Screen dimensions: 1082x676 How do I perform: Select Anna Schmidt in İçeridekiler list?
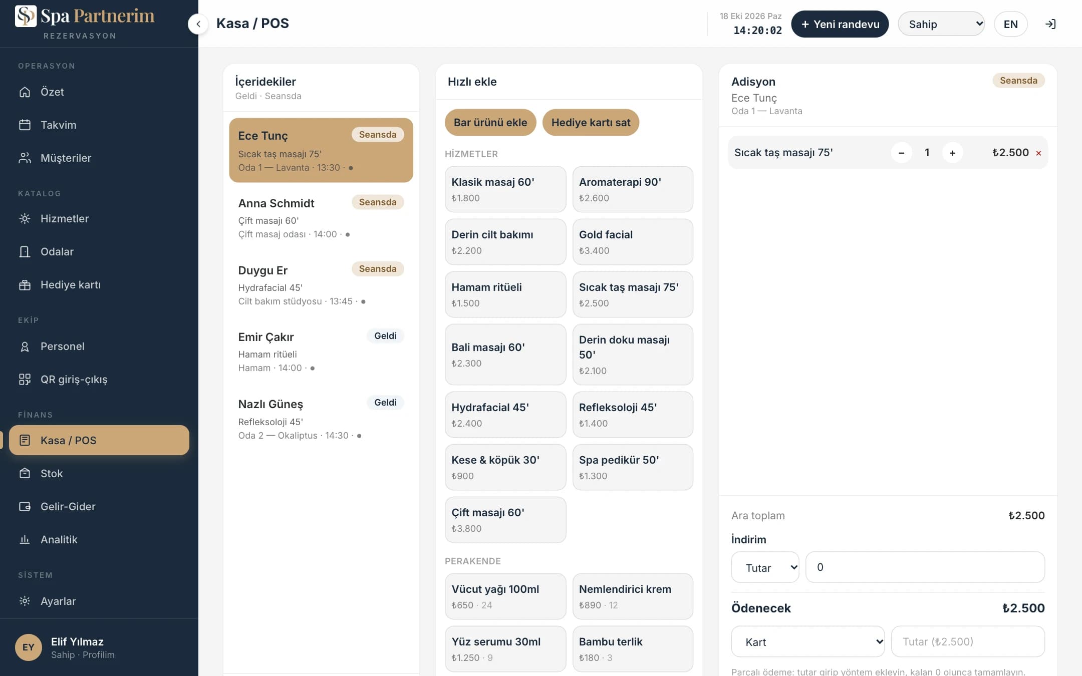321,217
